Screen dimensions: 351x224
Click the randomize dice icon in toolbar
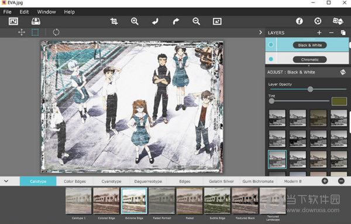(338, 21)
